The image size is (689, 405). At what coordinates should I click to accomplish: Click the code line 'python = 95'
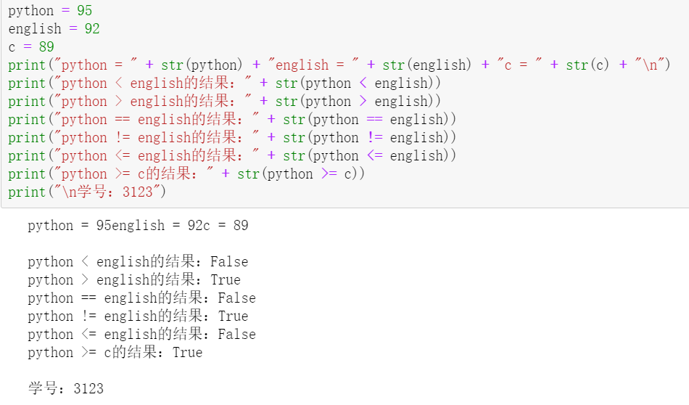pyautogui.click(x=50, y=11)
